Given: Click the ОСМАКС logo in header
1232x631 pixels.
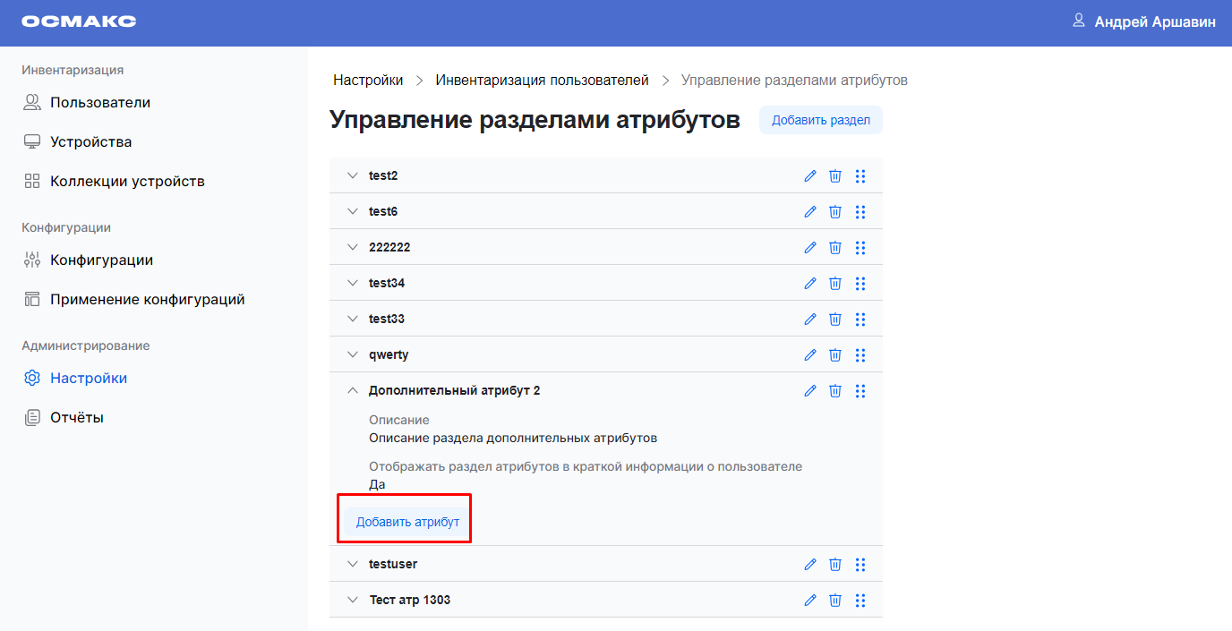Looking at the screenshot, I should click(x=79, y=21).
